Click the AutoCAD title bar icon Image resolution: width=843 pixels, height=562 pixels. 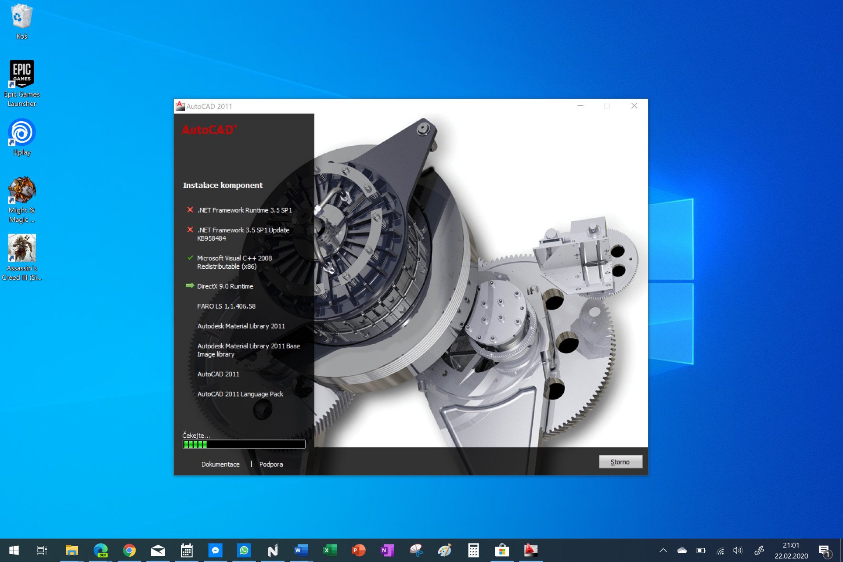click(x=180, y=106)
